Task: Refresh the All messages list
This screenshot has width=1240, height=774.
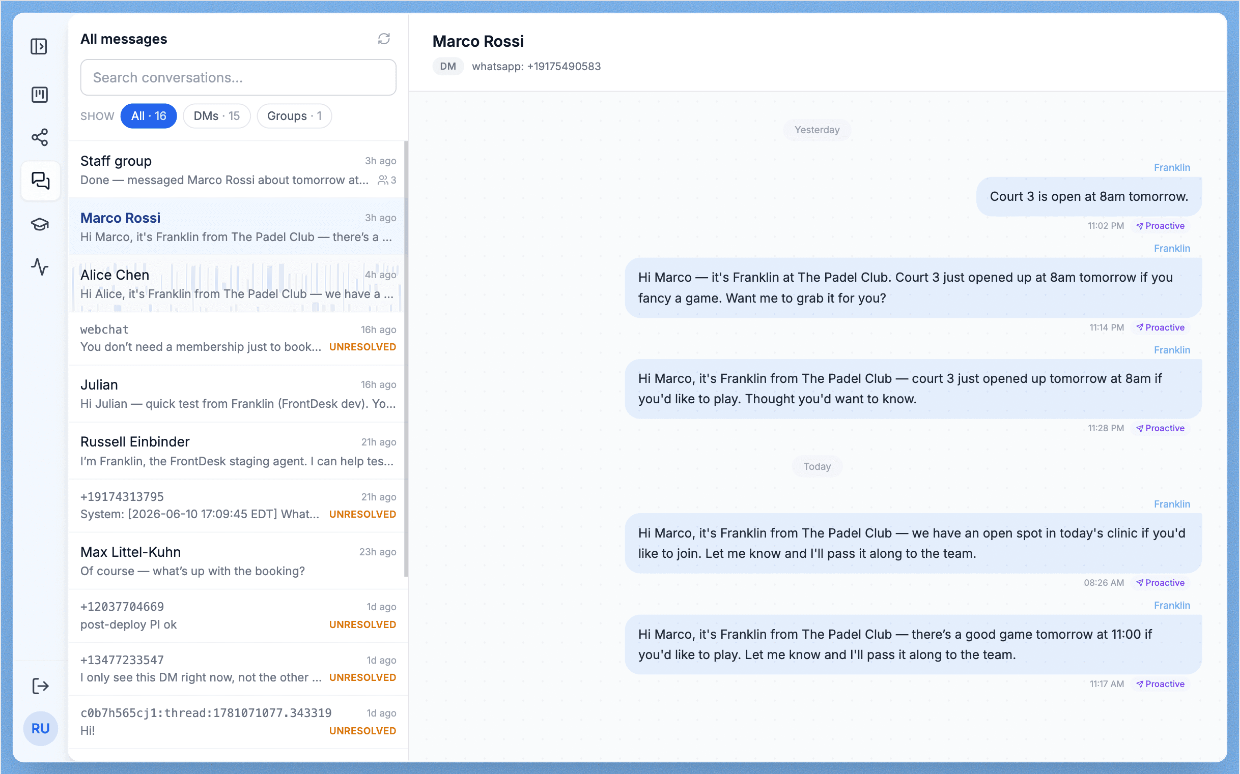Action: tap(384, 39)
